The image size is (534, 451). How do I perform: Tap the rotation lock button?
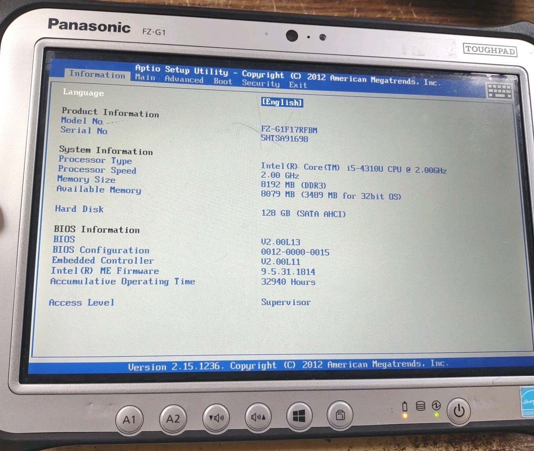(x=340, y=415)
